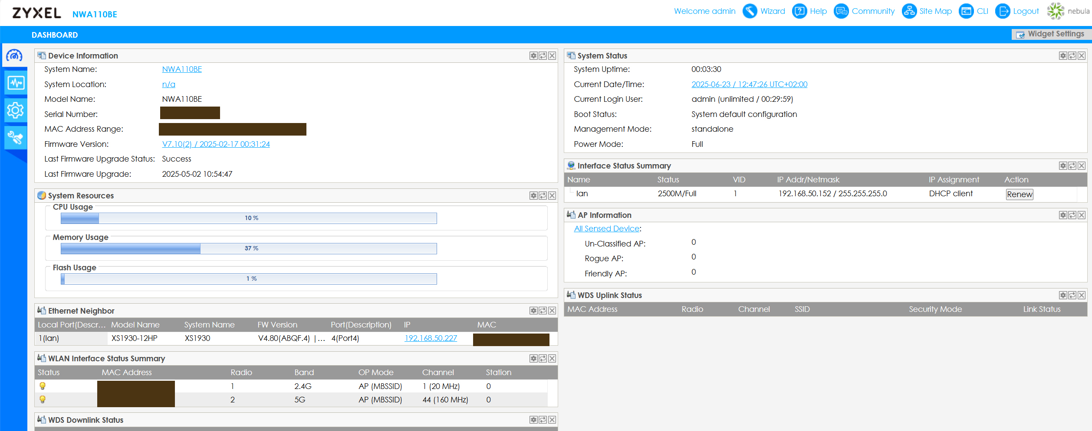This screenshot has height=431, width=1092.
Task: Select the XS1930-12HP model name cell
Action: coord(135,338)
